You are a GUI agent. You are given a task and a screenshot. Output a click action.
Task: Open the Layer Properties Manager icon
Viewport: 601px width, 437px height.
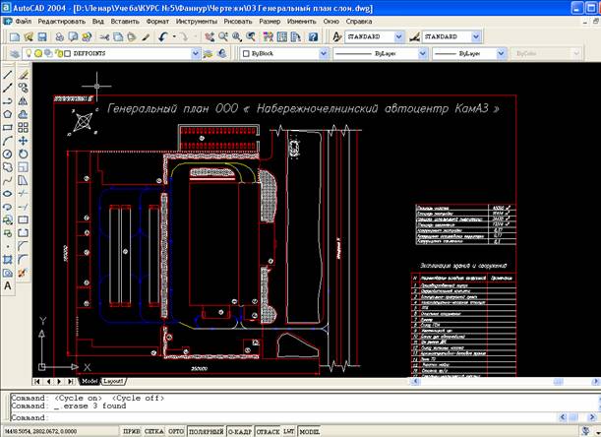tap(15, 54)
